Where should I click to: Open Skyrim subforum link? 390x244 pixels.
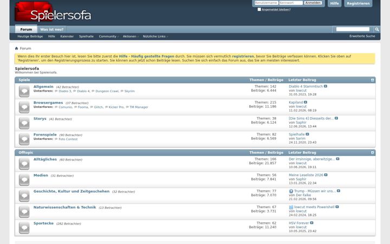click(x=129, y=91)
